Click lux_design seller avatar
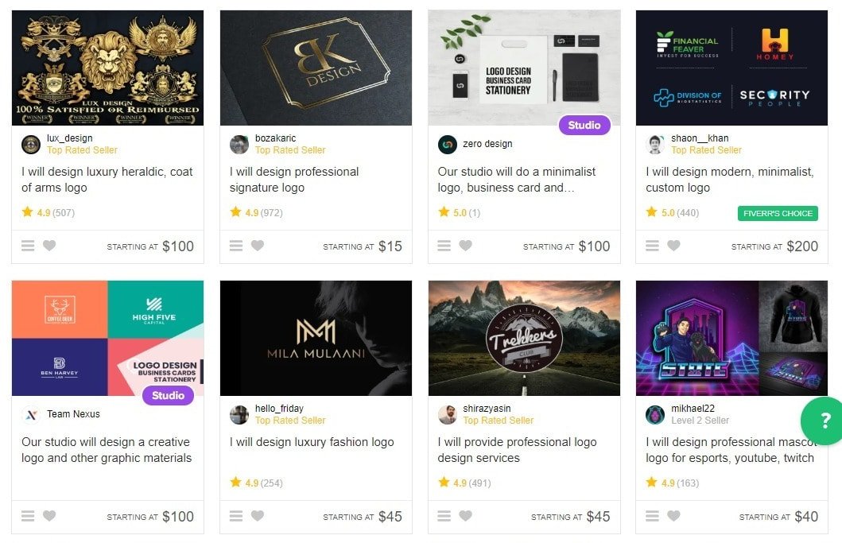The width and height of the screenshot is (842, 543). [31, 145]
